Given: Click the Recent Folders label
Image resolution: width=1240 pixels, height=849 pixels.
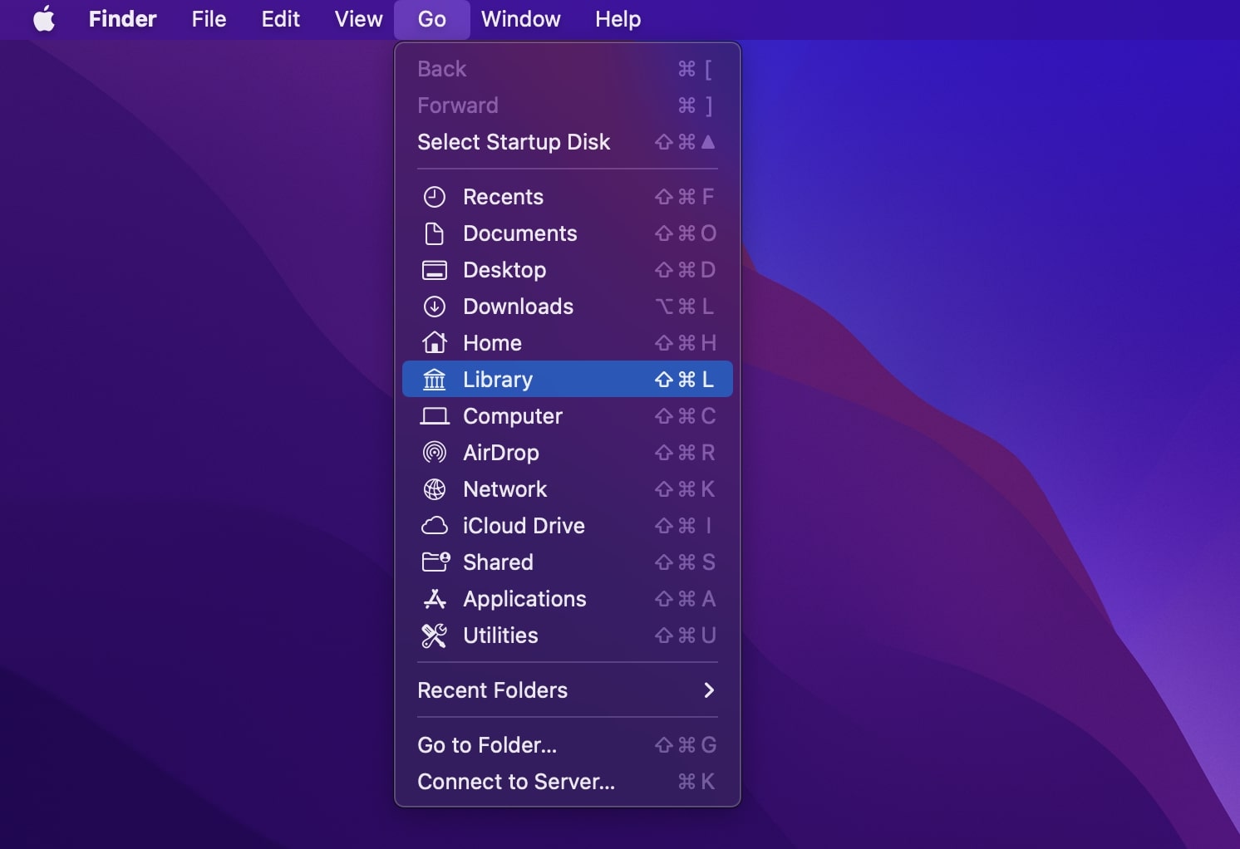Looking at the screenshot, I should (x=493, y=690).
